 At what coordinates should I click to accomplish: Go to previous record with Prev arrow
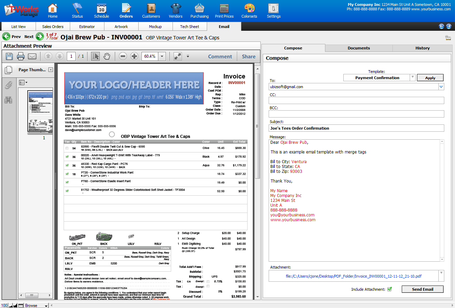point(6,36)
